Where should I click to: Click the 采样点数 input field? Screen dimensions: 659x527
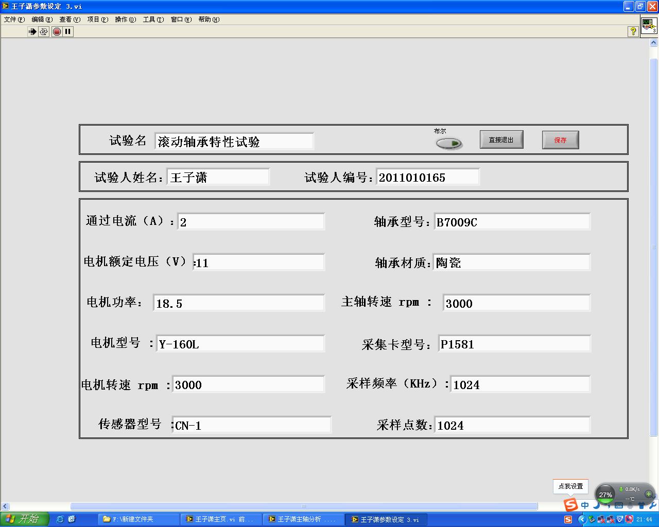(x=512, y=425)
